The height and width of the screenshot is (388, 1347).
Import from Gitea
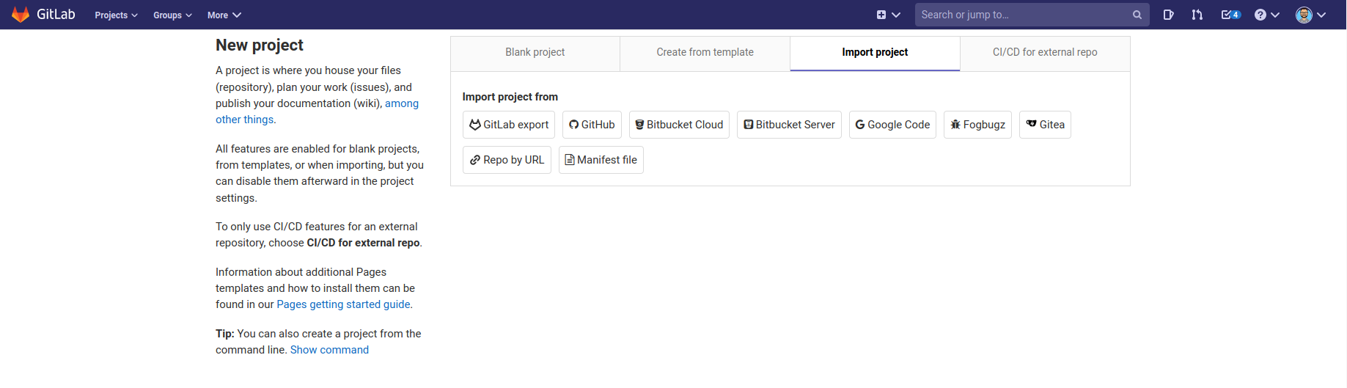1045,125
